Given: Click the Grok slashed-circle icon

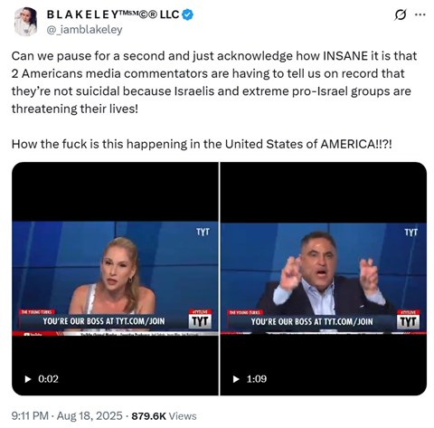Looking at the screenshot, I should pos(400,14).
